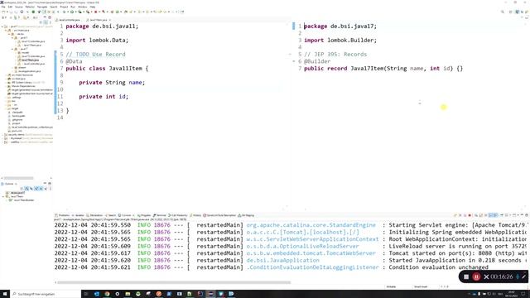Click the Windows taskbar search box
This screenshot has width=530, height=298.
pos(46,294)
